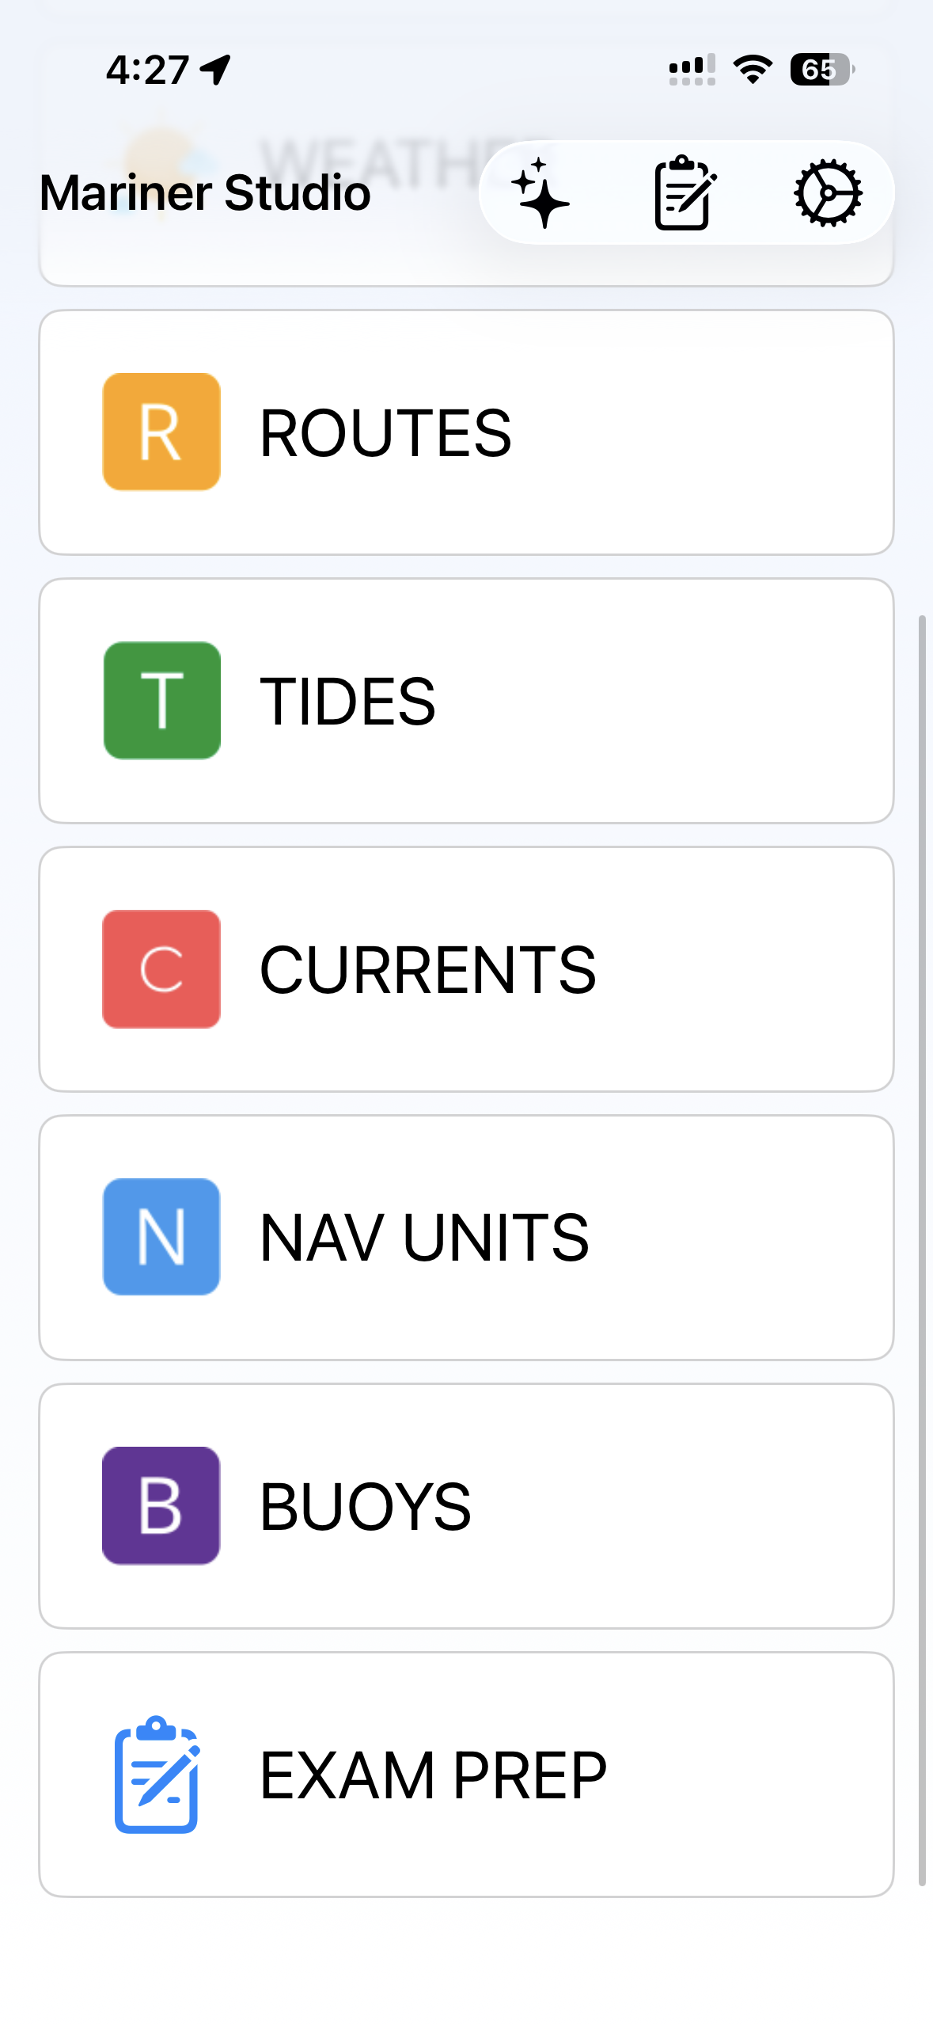The image size is (933, 2024).
Task: Tap the blue N Nav Units icon
Action: pos(161,1237)
